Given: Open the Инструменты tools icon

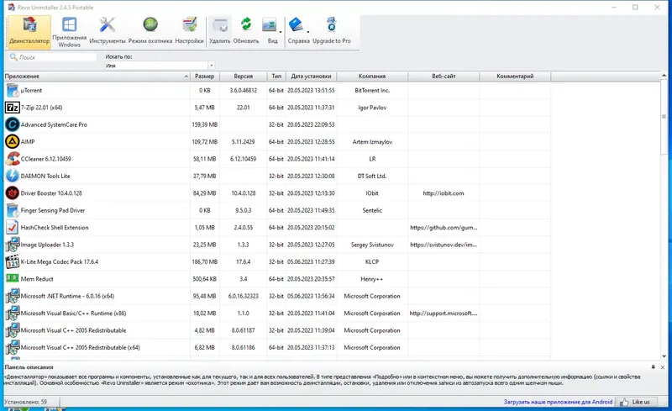Looking at the screenshot, I should click(x=108, y=31).
